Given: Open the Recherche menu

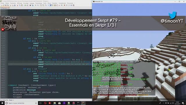Looking at the screenshot, I should pos(13,3).
